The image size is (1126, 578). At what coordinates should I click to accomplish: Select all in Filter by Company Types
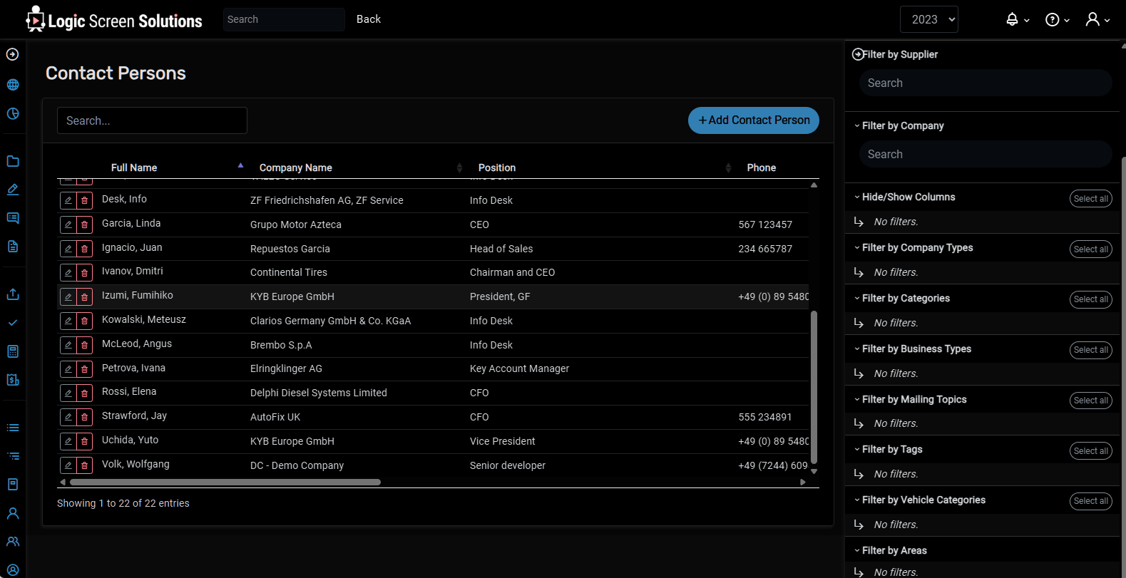(x=1090, y=249)
